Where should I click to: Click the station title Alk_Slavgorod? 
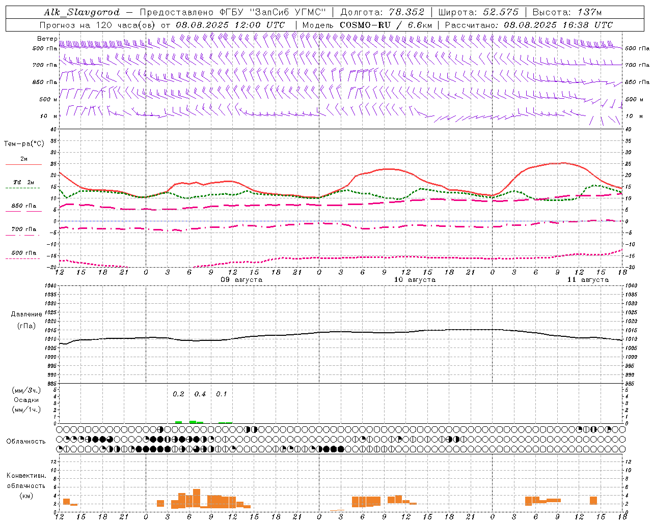pyautogui.click(x=81, y=12)
